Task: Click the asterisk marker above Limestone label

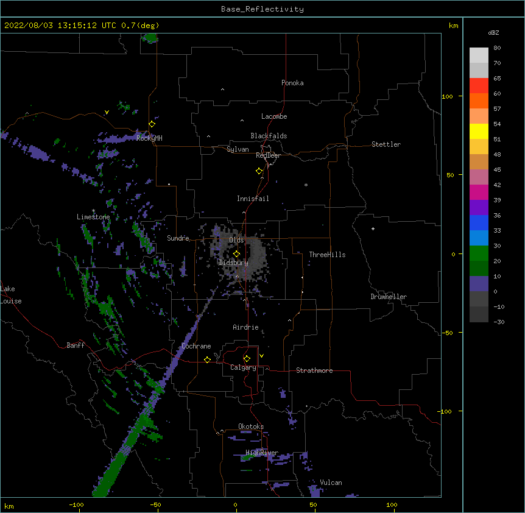Action: click(93, 211)
